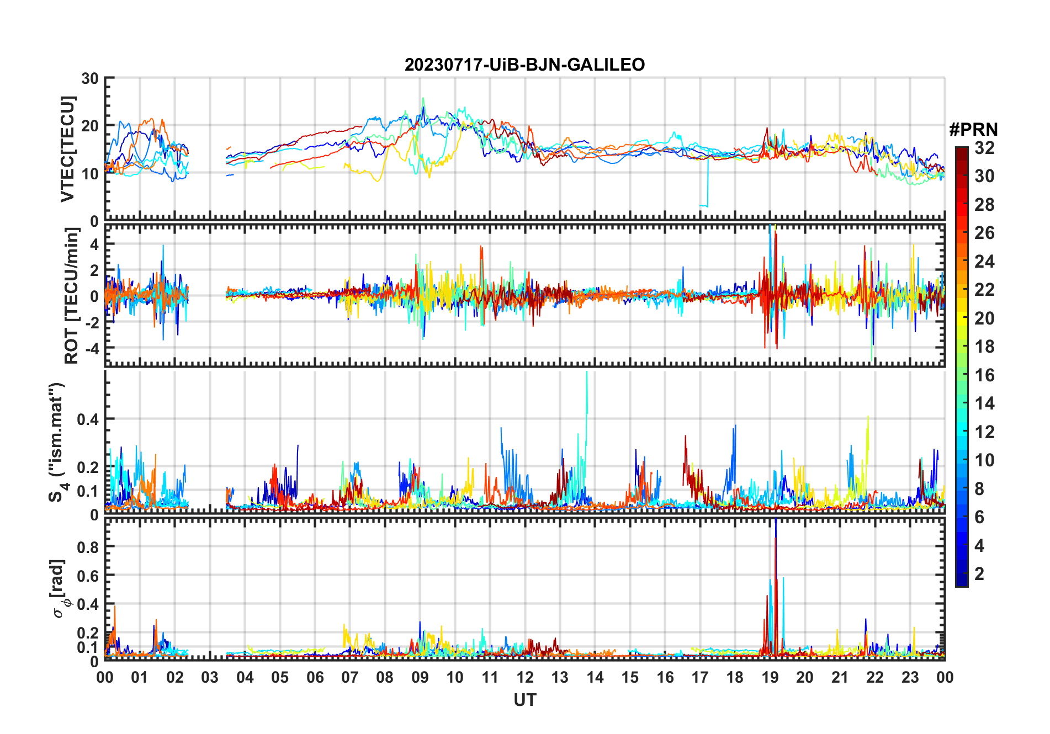Click the #PRN colorbar title
Image resolution: width=1050 pixels, height=734 pixels.
pyautogui.click(x=973, y=129)
